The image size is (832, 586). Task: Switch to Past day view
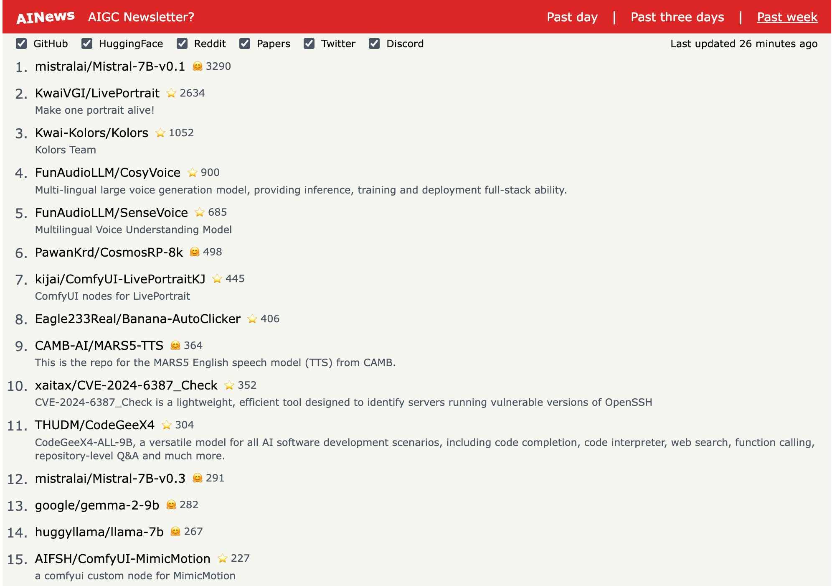point(572,17)
